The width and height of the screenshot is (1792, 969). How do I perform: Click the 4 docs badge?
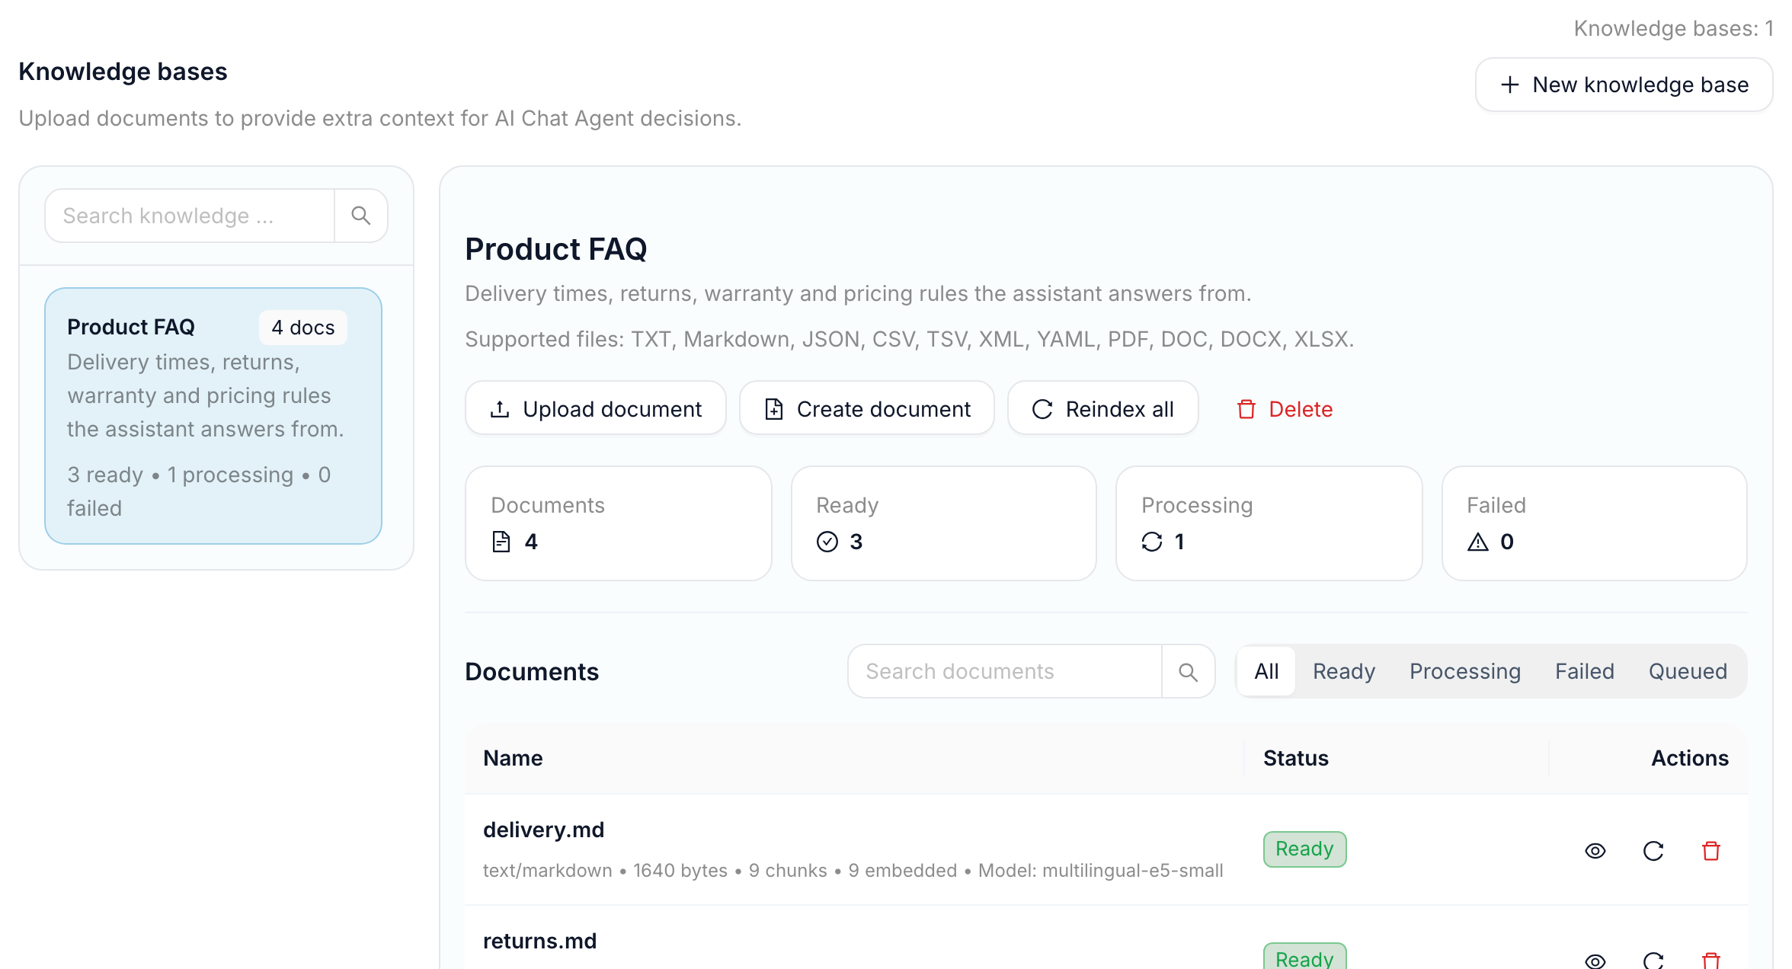coord(303,328)
